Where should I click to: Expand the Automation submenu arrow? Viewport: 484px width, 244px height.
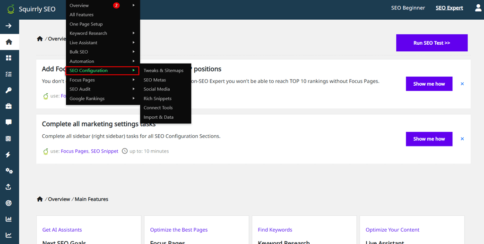coord(134,61)
